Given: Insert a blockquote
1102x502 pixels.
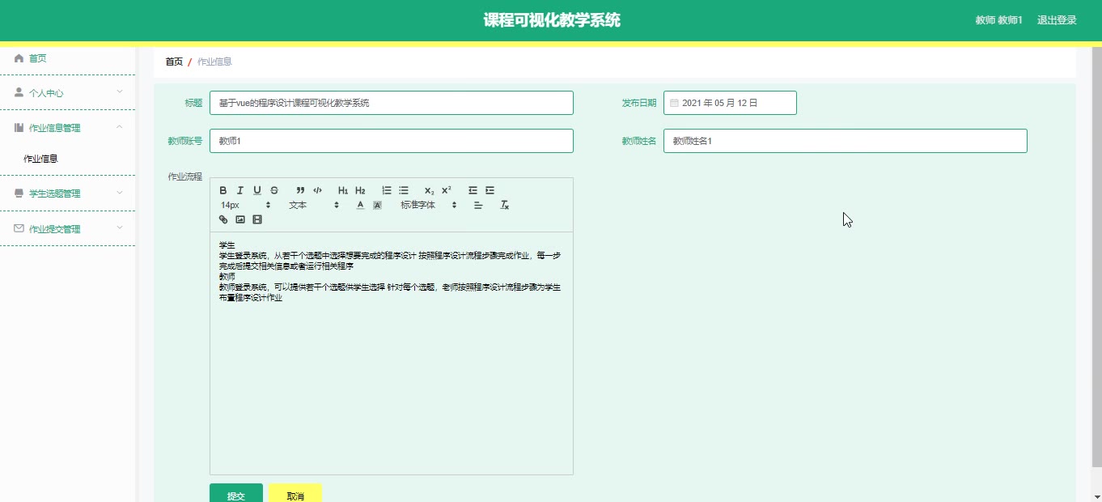Looking at the screenshot, I should [299, 190].
